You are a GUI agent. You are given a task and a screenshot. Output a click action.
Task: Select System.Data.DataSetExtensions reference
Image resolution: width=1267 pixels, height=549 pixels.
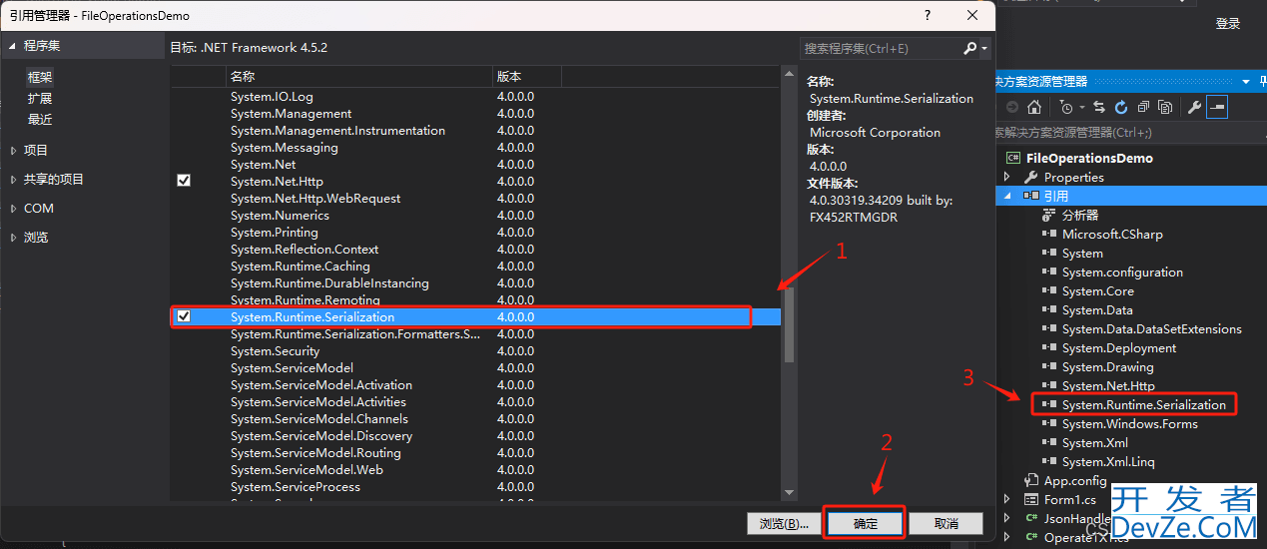[x=1152, y=328]
